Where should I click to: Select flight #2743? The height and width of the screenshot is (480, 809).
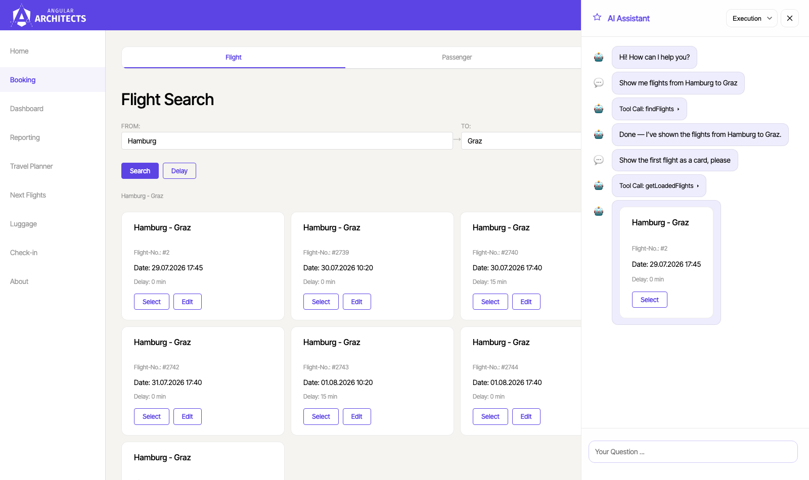(321, 416)
